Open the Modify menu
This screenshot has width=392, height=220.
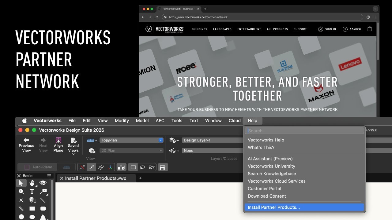click(x=122, y=121)
